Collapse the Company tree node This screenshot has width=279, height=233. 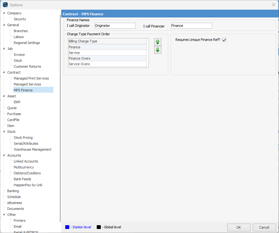pyautogui.click(x=4, y=13)
